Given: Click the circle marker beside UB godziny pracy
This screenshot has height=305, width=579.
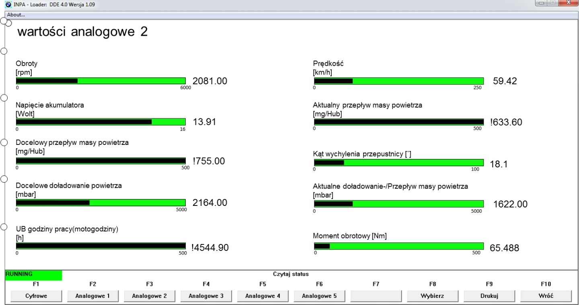Looking at the screenshot, I should click(4, 227).
